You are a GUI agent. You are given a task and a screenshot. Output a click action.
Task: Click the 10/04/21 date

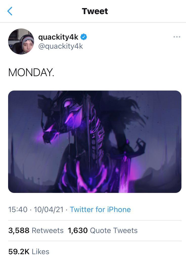[x=49, y=209]
